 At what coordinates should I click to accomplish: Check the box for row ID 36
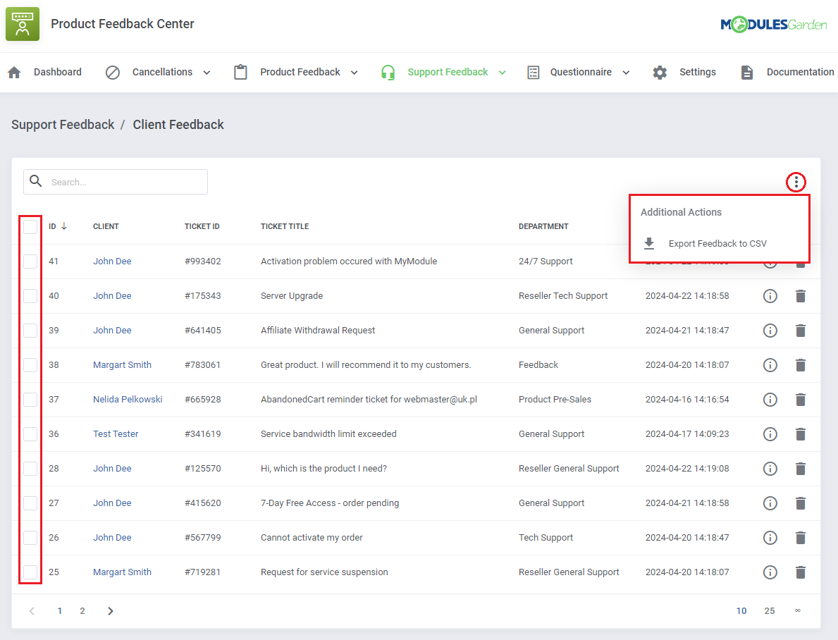30,434
